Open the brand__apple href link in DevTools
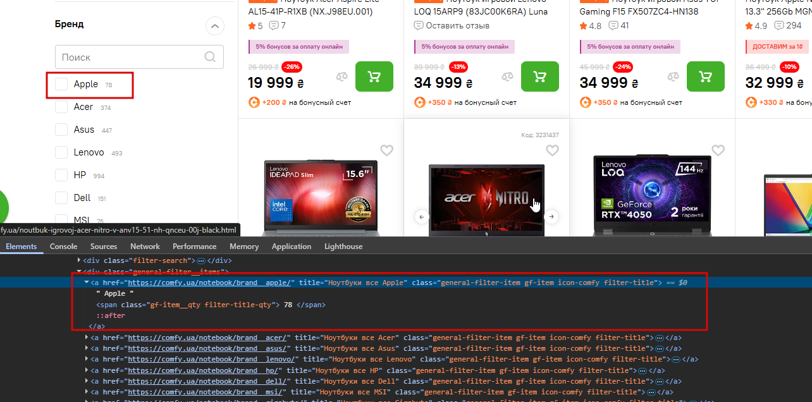This screenshot has height=402, width=812. click(209, 283)
